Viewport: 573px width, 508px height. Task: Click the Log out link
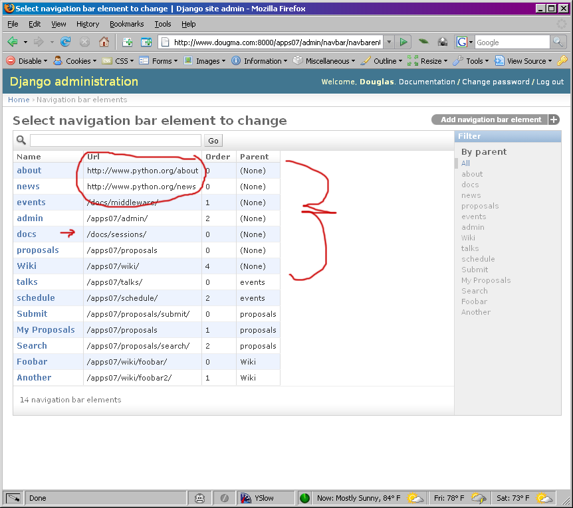[x=550, y=82]
